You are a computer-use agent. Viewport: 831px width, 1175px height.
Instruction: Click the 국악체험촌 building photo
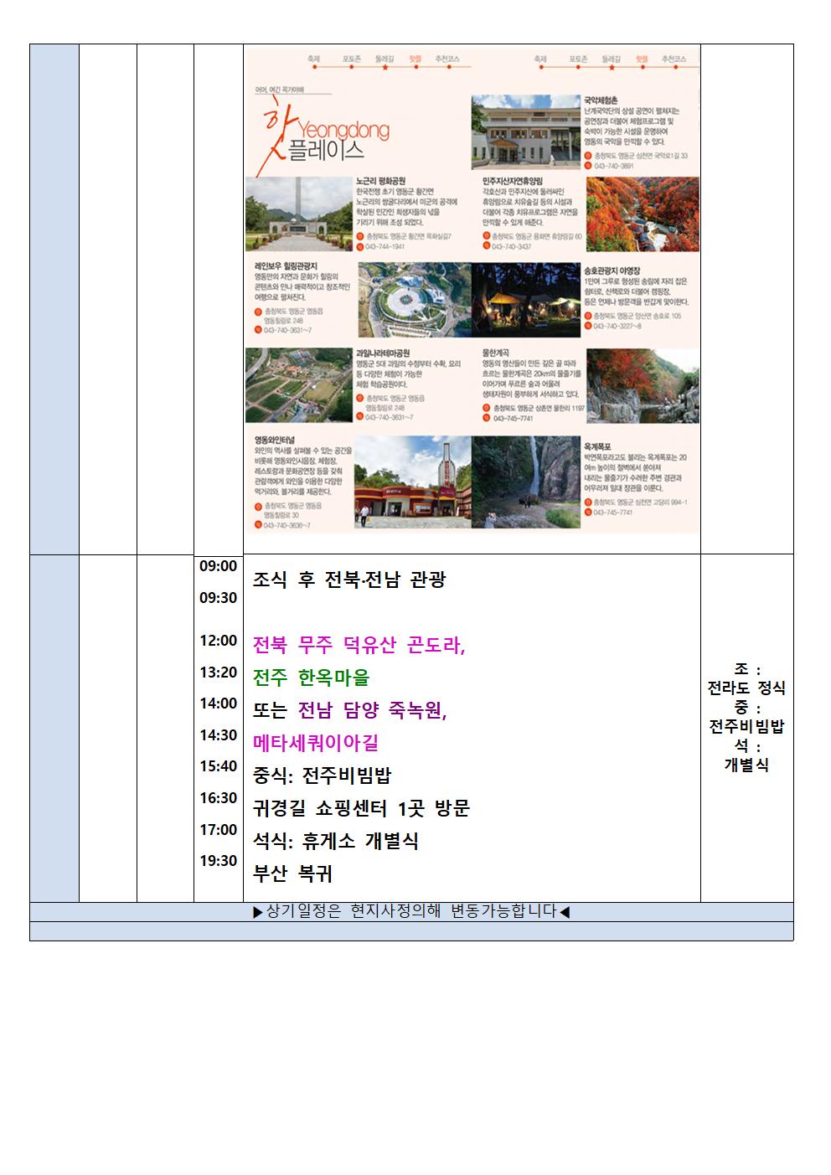(x=525, y=132)
